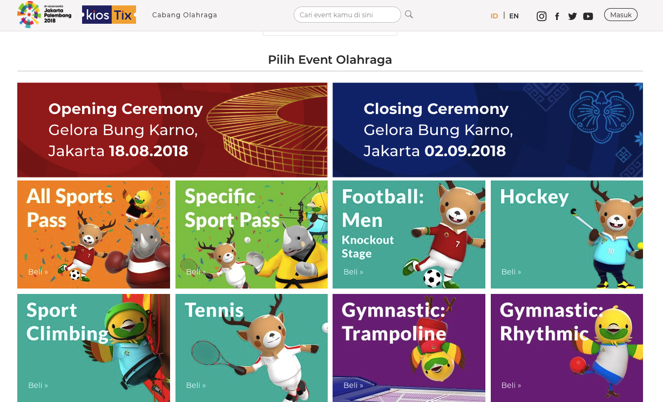Image resolution: width=663 pixels, height=402 pixels.
Task: Open the Opening Ceremony banner
Action: tap(172, 130)
